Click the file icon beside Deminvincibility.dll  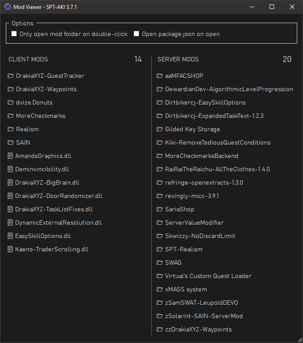[x=10, y=169]
